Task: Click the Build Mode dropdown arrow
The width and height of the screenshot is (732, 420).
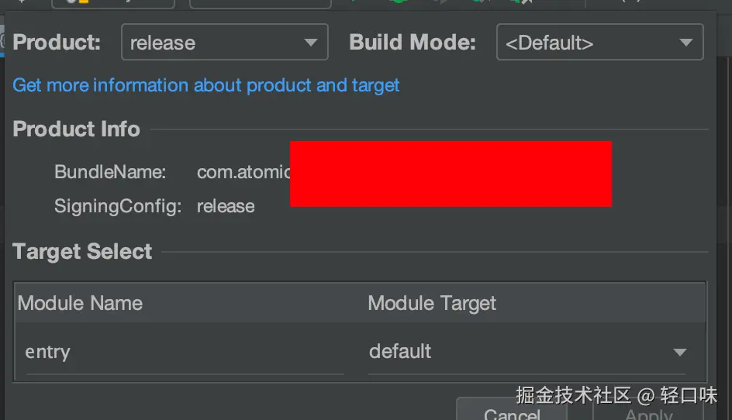Action: pos(685,43)
